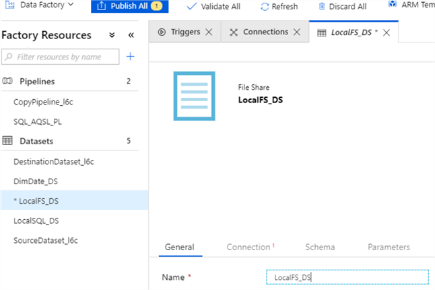
Task: Select LocalFS_DS in the datasets list
Action: coord(74,200)
